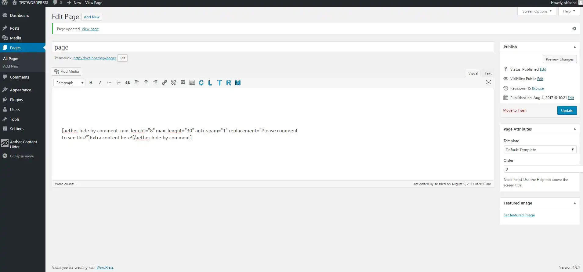Viewport: 583px width, 272px height.
Task: Expand the Screen Options panel
Action: 537,11
